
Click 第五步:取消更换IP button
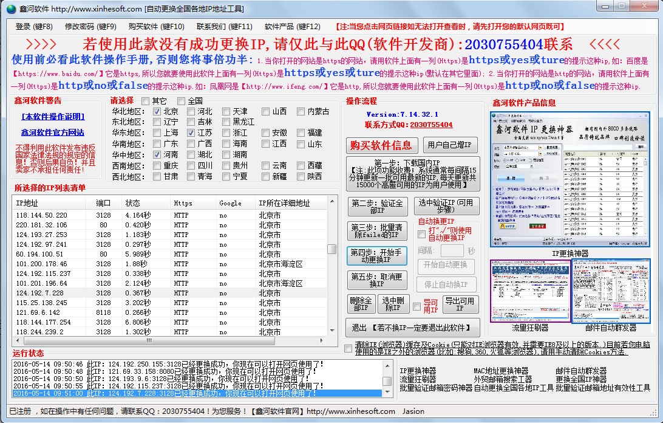377,280
